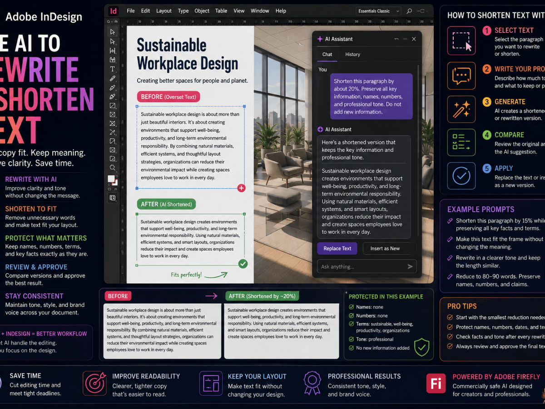Open search with the magnifier icon
This screenshot has height=409, width=545.
point(409,11)
